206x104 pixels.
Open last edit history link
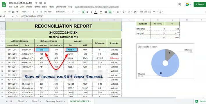[x=97, y=7]
